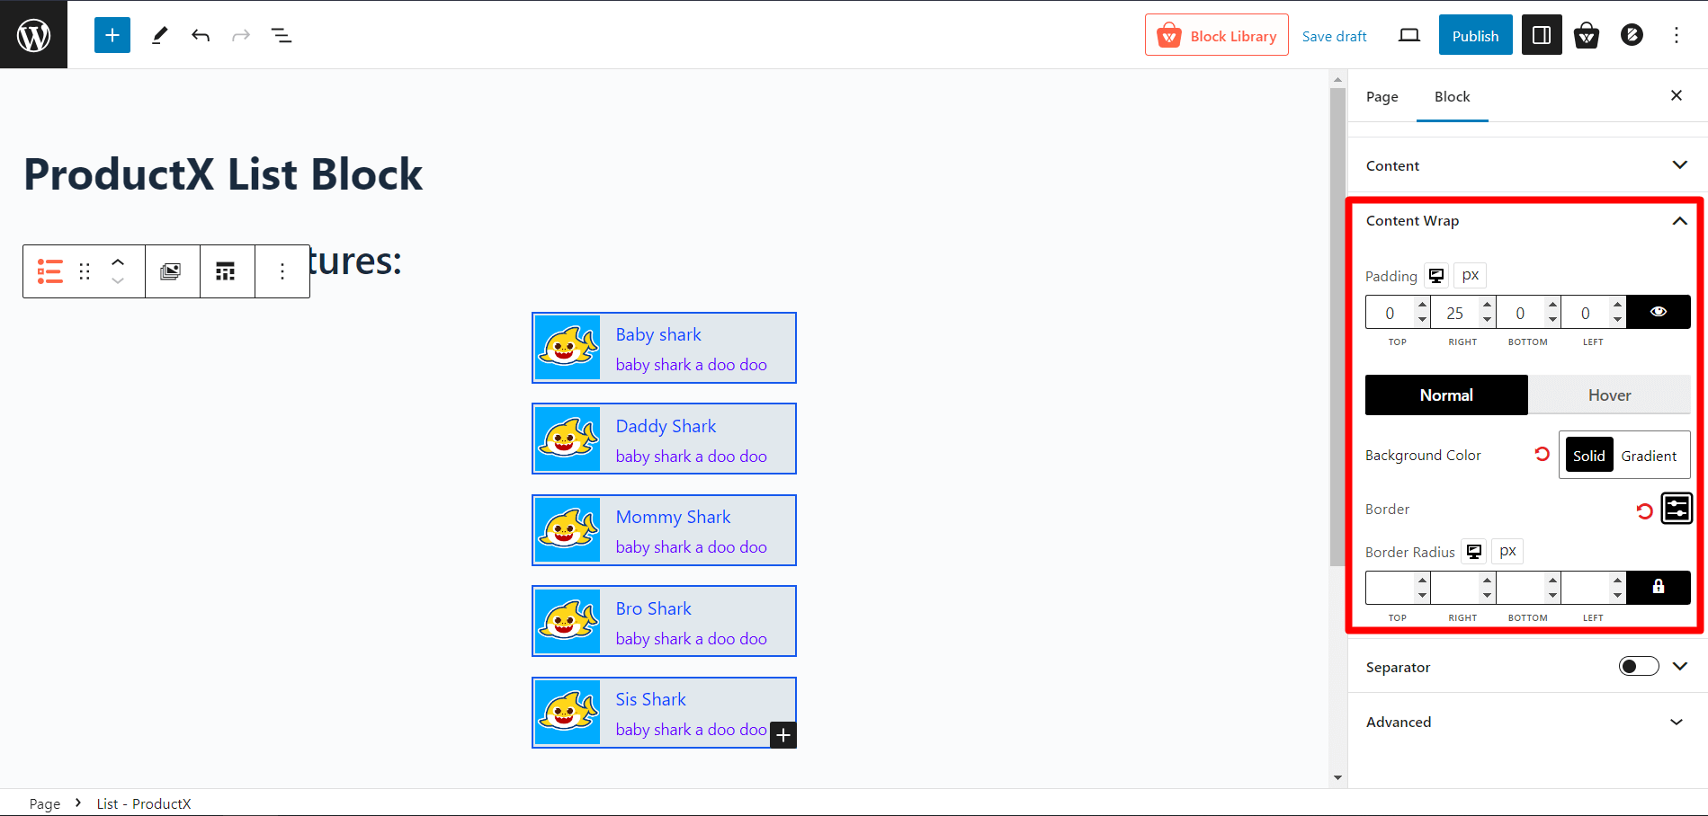Click the Mommy Shark list item title
This screenshot has height=816, width=1708.
coord(674,517)
